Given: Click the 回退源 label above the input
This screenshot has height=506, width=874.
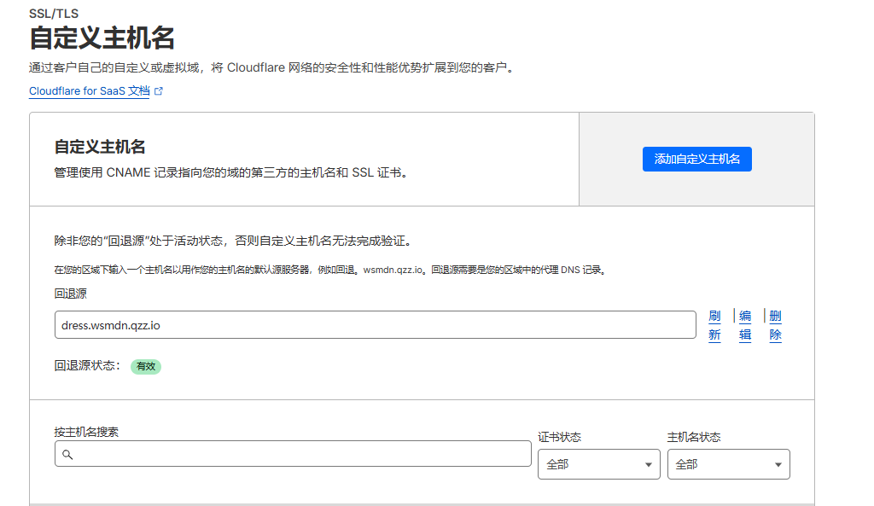Looking at the screenshot, I should click(71, 294).
